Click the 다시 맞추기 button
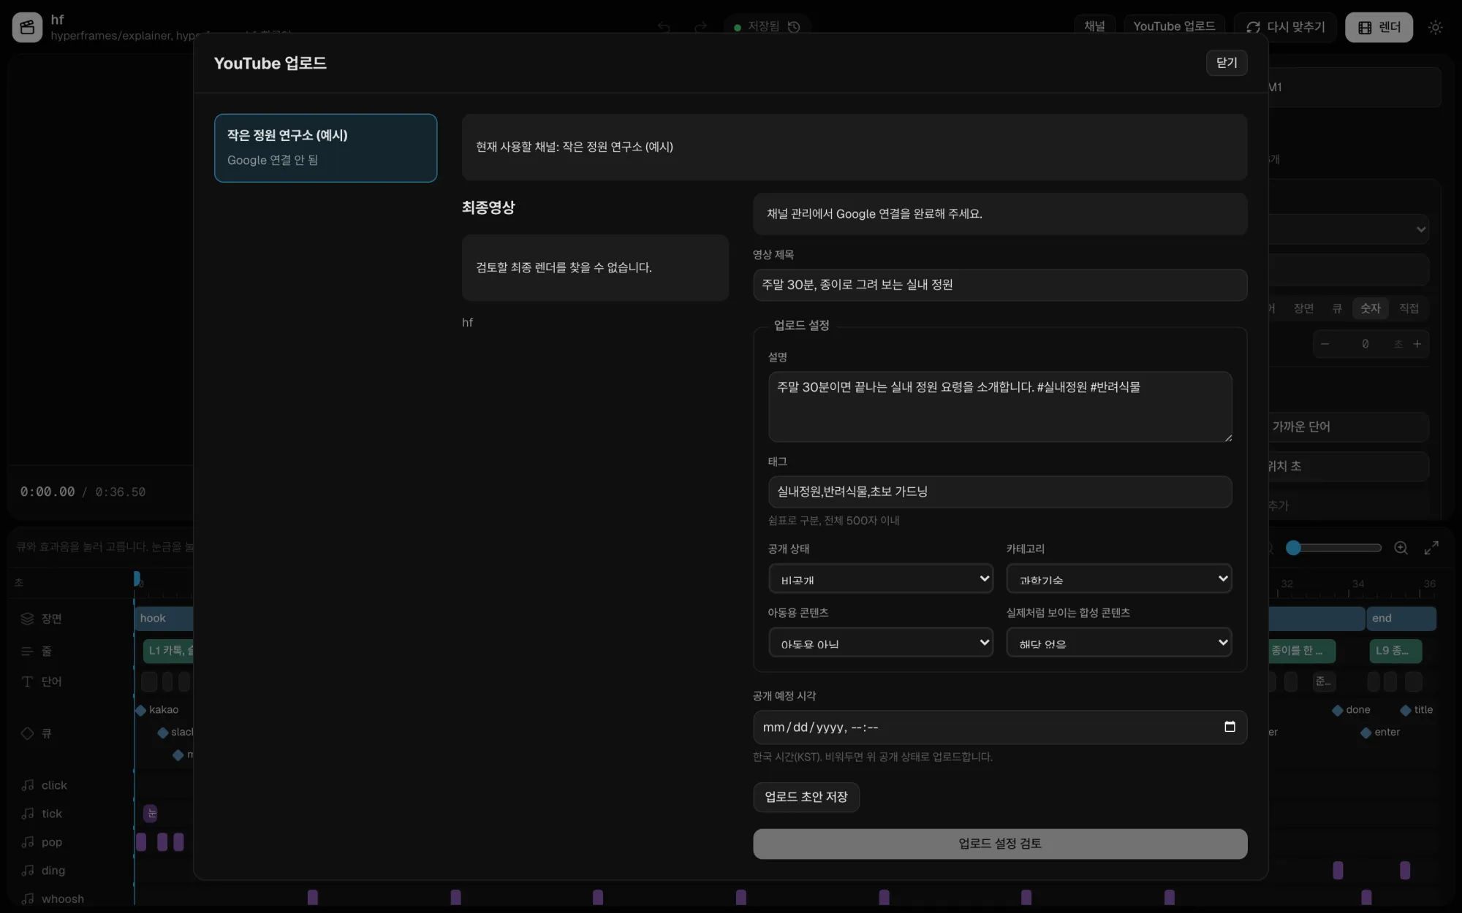The width and height of the screenshot is (1462, 913). coord(1285,27)
